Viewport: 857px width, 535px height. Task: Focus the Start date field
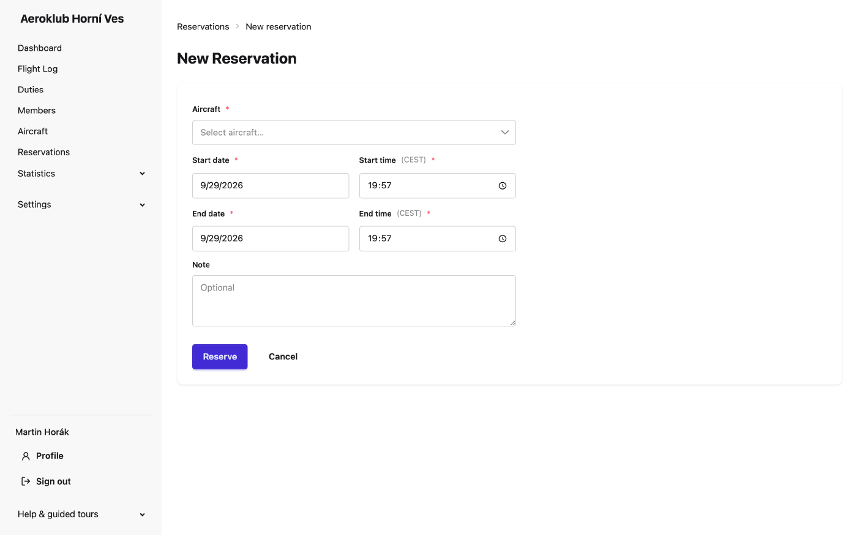[271, 186]
